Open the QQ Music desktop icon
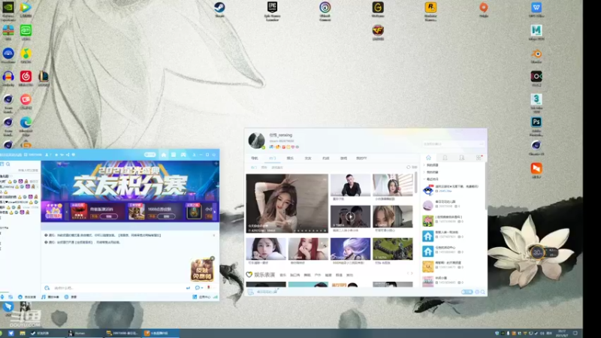Screen dimensions: 601x338 pos(26,53)
